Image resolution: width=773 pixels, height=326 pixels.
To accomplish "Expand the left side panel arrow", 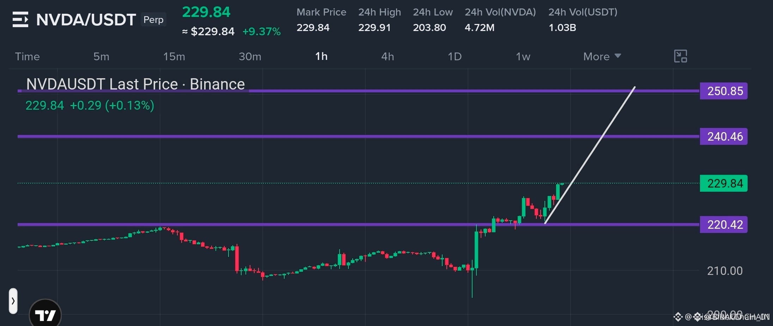I will coord(13,301).
